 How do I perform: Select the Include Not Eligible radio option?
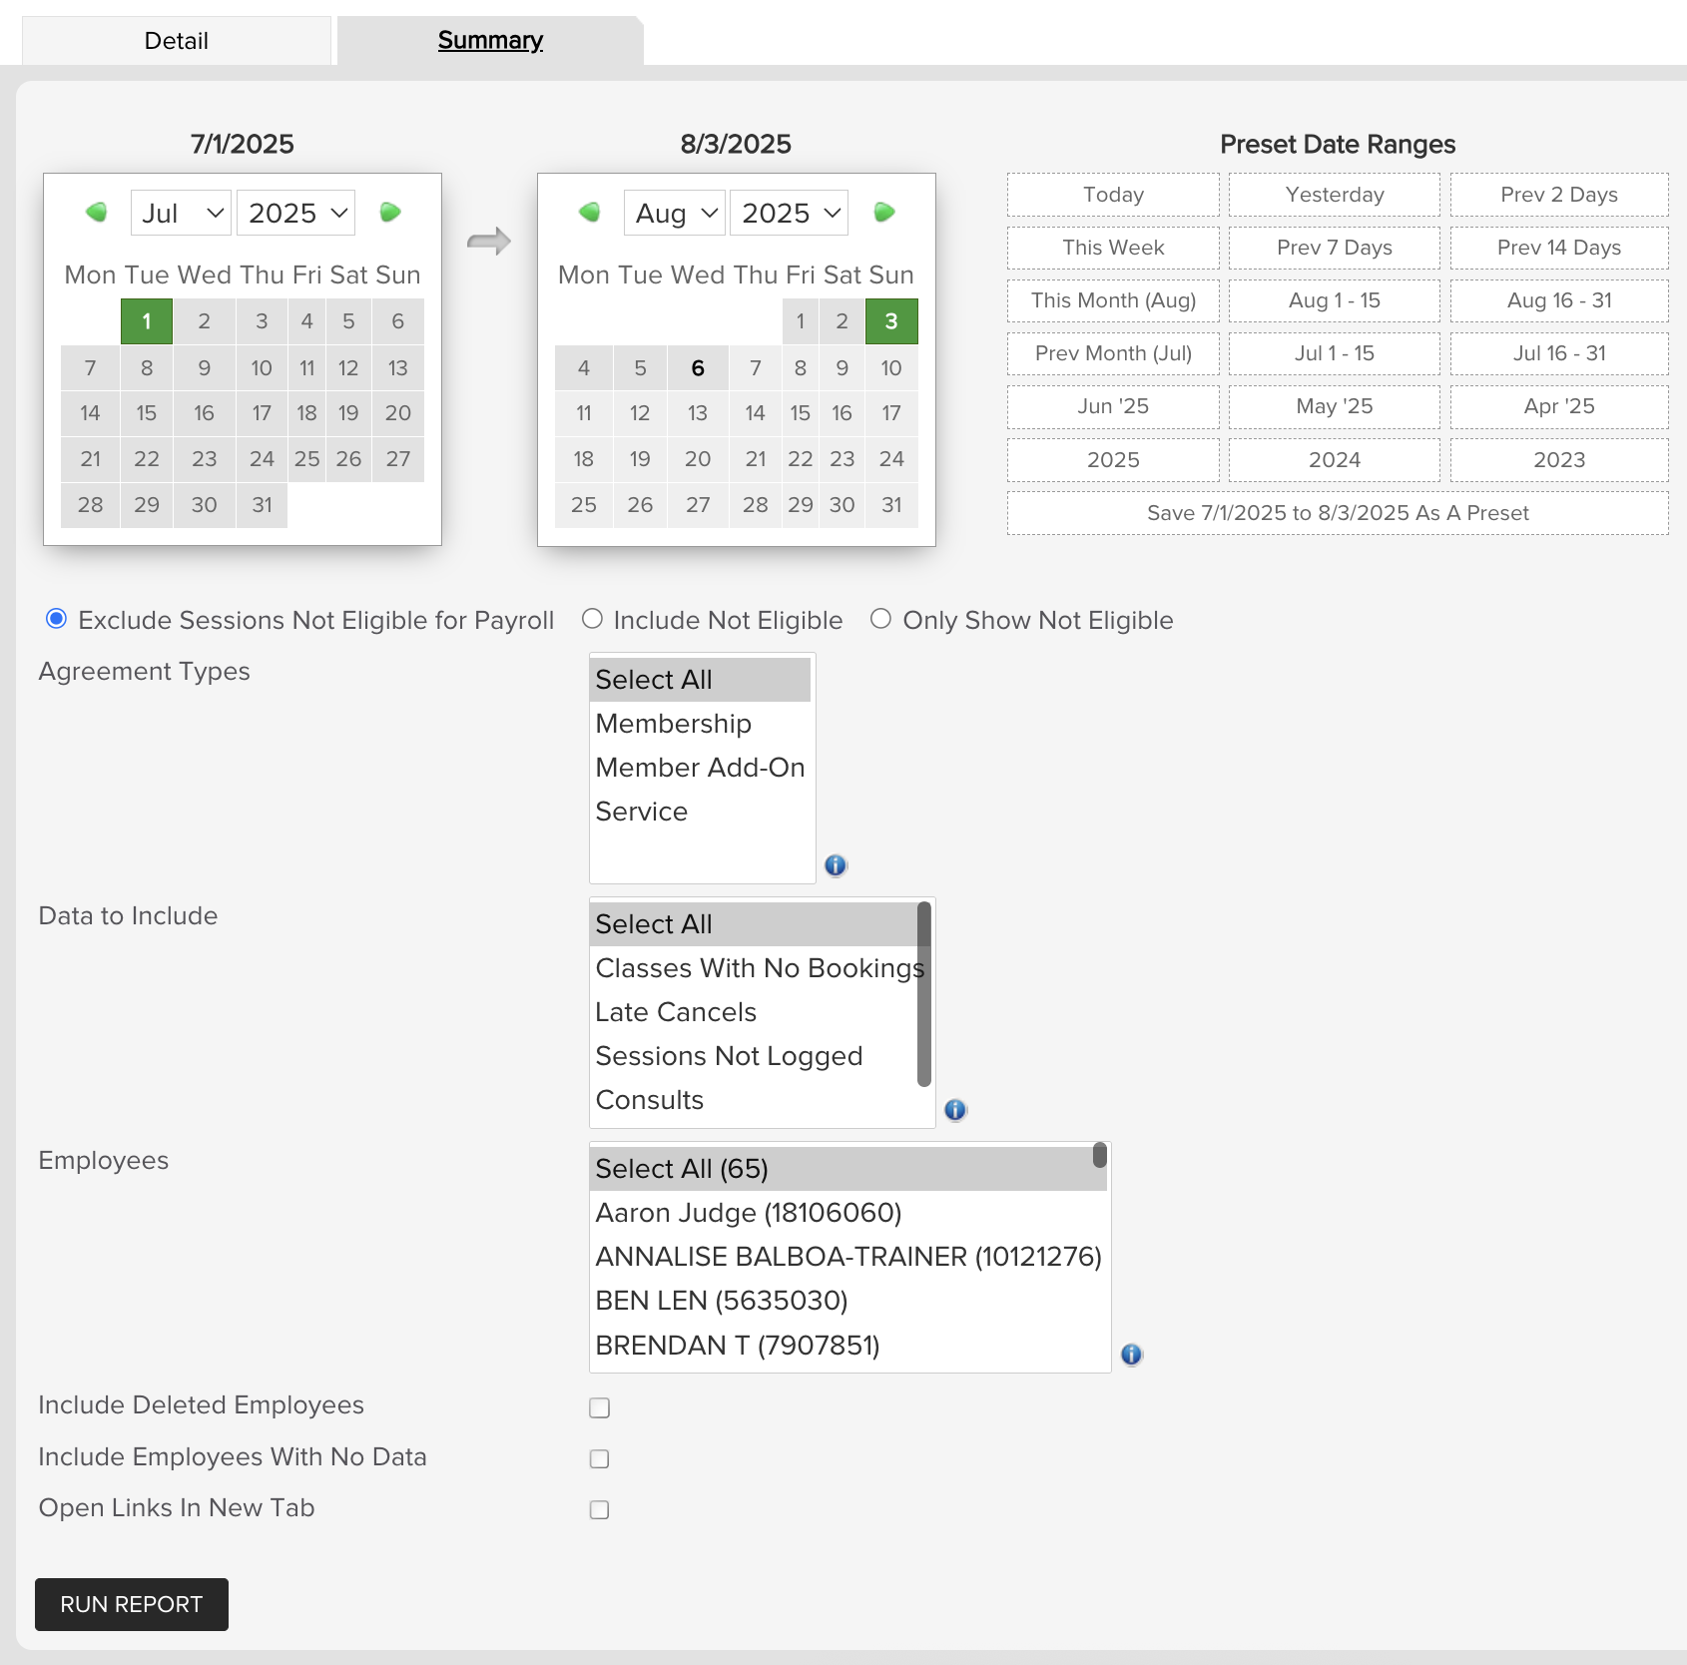coord(592,619)
